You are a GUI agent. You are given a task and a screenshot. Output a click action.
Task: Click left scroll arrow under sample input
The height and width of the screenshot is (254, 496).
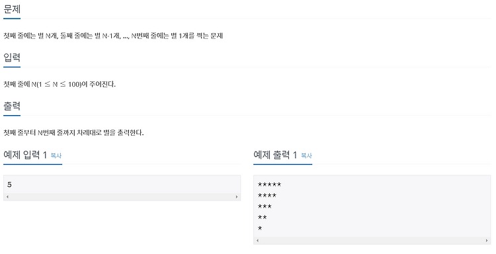[x=7, y=196]
